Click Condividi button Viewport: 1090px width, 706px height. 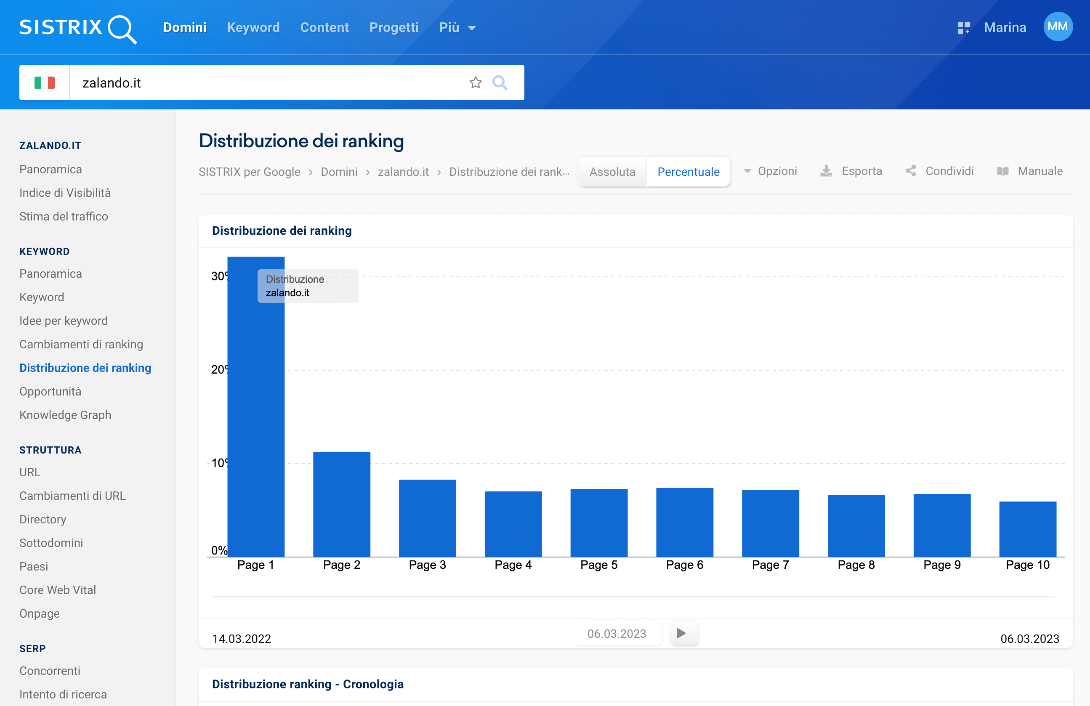tap(939, 171)
